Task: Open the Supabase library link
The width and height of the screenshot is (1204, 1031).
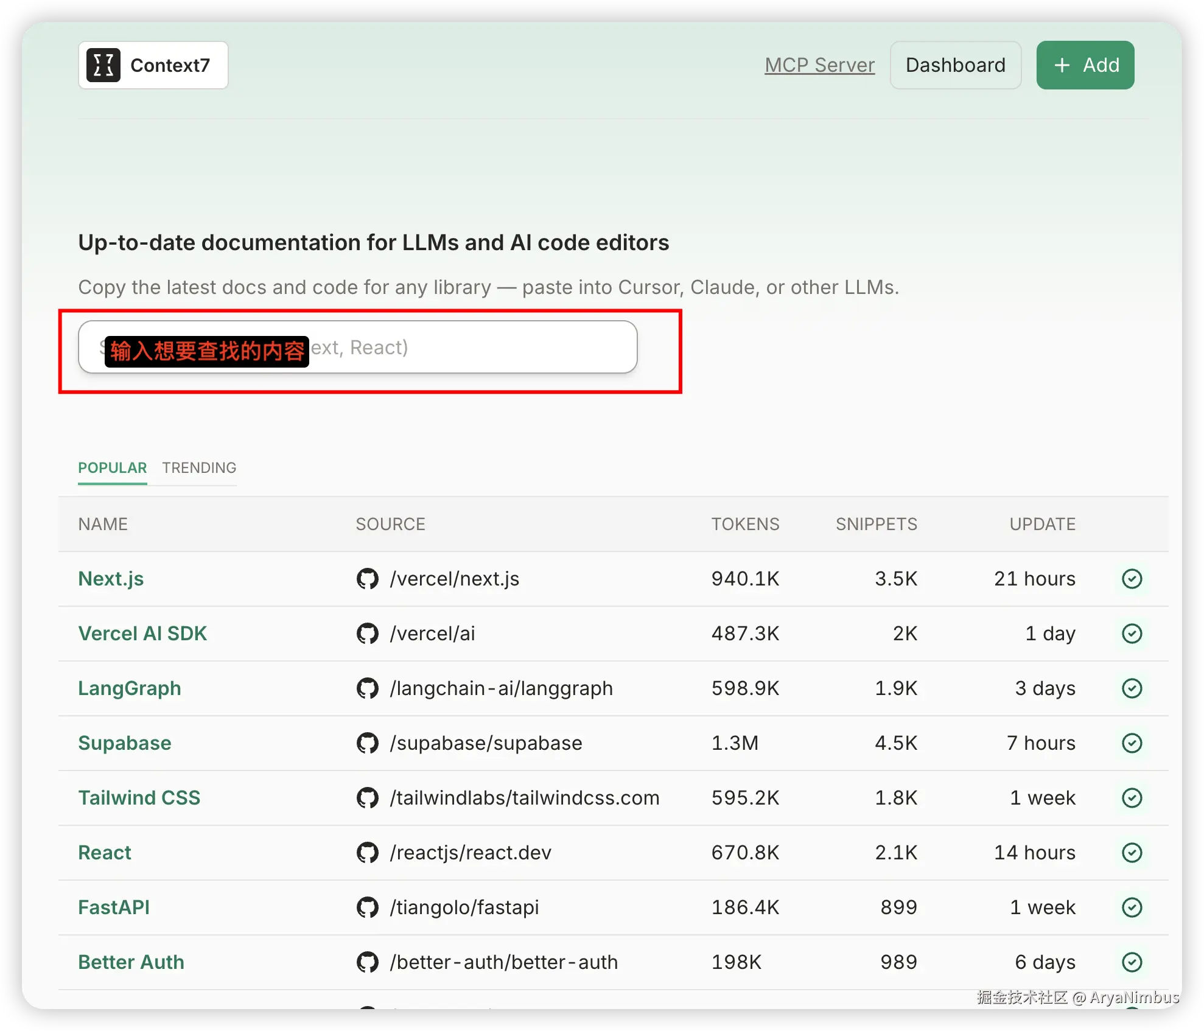Action: point(124,743)
